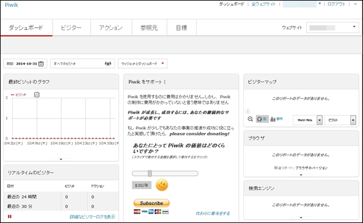The image size is (363, 223).
Task: Click the ビジット legend in graph
Action: tap(19, 95)
